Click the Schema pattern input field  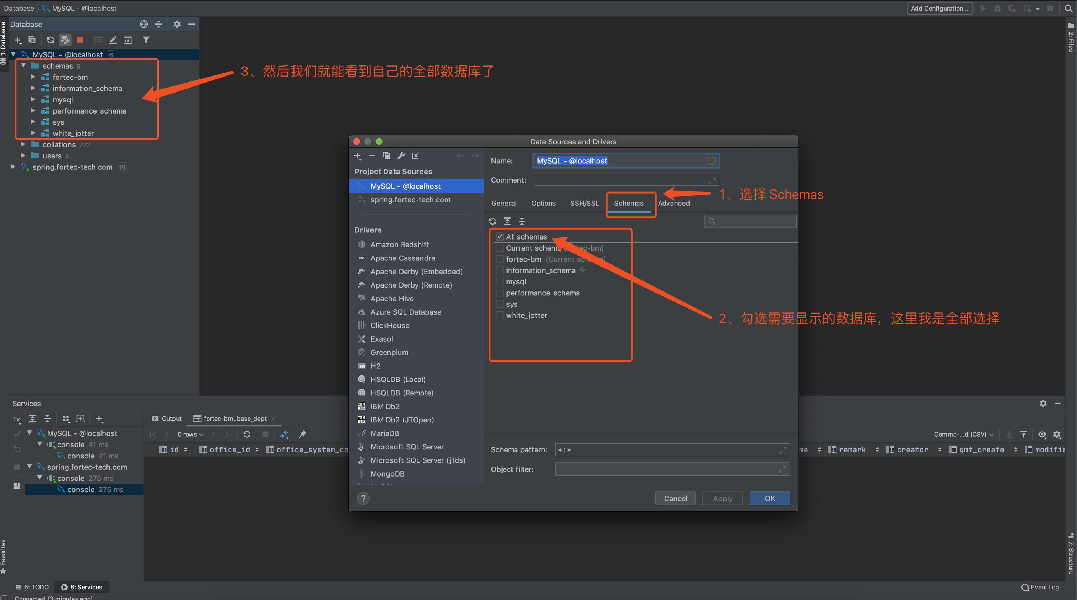click(x=672, y=450)
